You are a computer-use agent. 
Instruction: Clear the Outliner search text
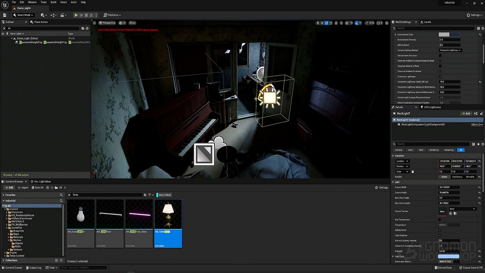point(4,28)
